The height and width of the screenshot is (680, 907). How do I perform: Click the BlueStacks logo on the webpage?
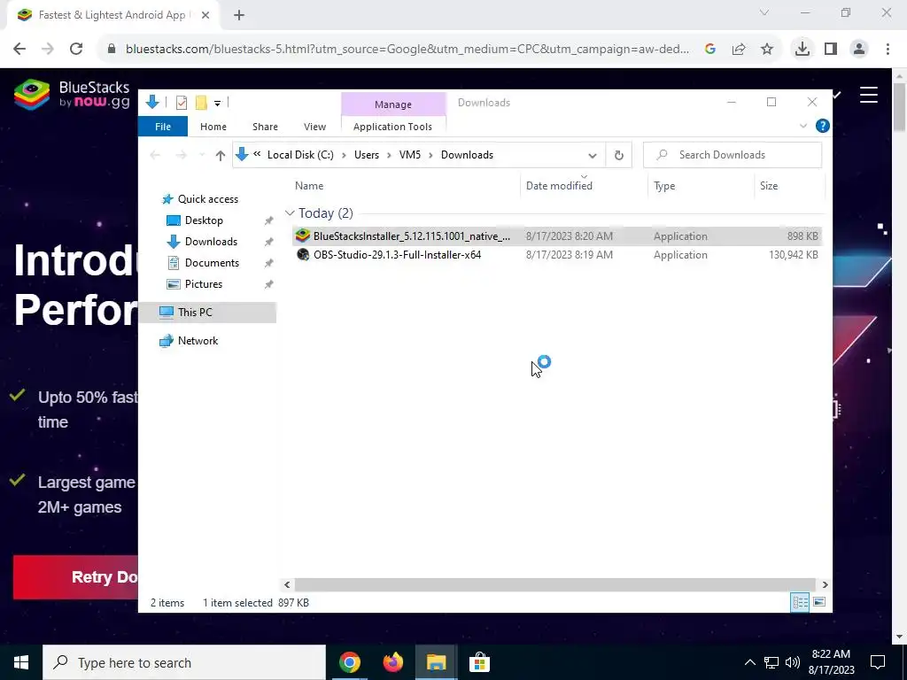pos(73,94)
